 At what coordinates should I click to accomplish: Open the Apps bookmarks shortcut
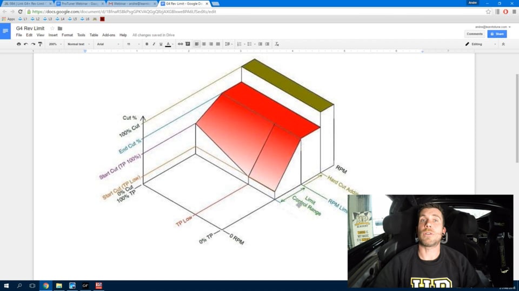tap(9, 19)
